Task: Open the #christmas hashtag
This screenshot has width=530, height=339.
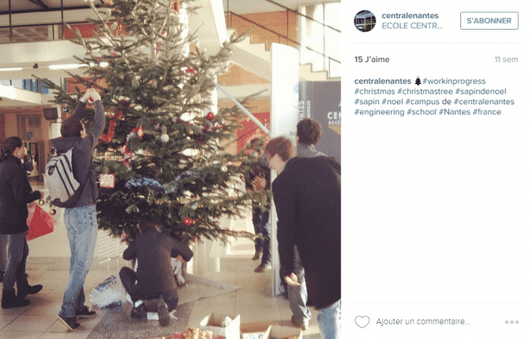Action: pyautogui.click(x=375, y=91)
